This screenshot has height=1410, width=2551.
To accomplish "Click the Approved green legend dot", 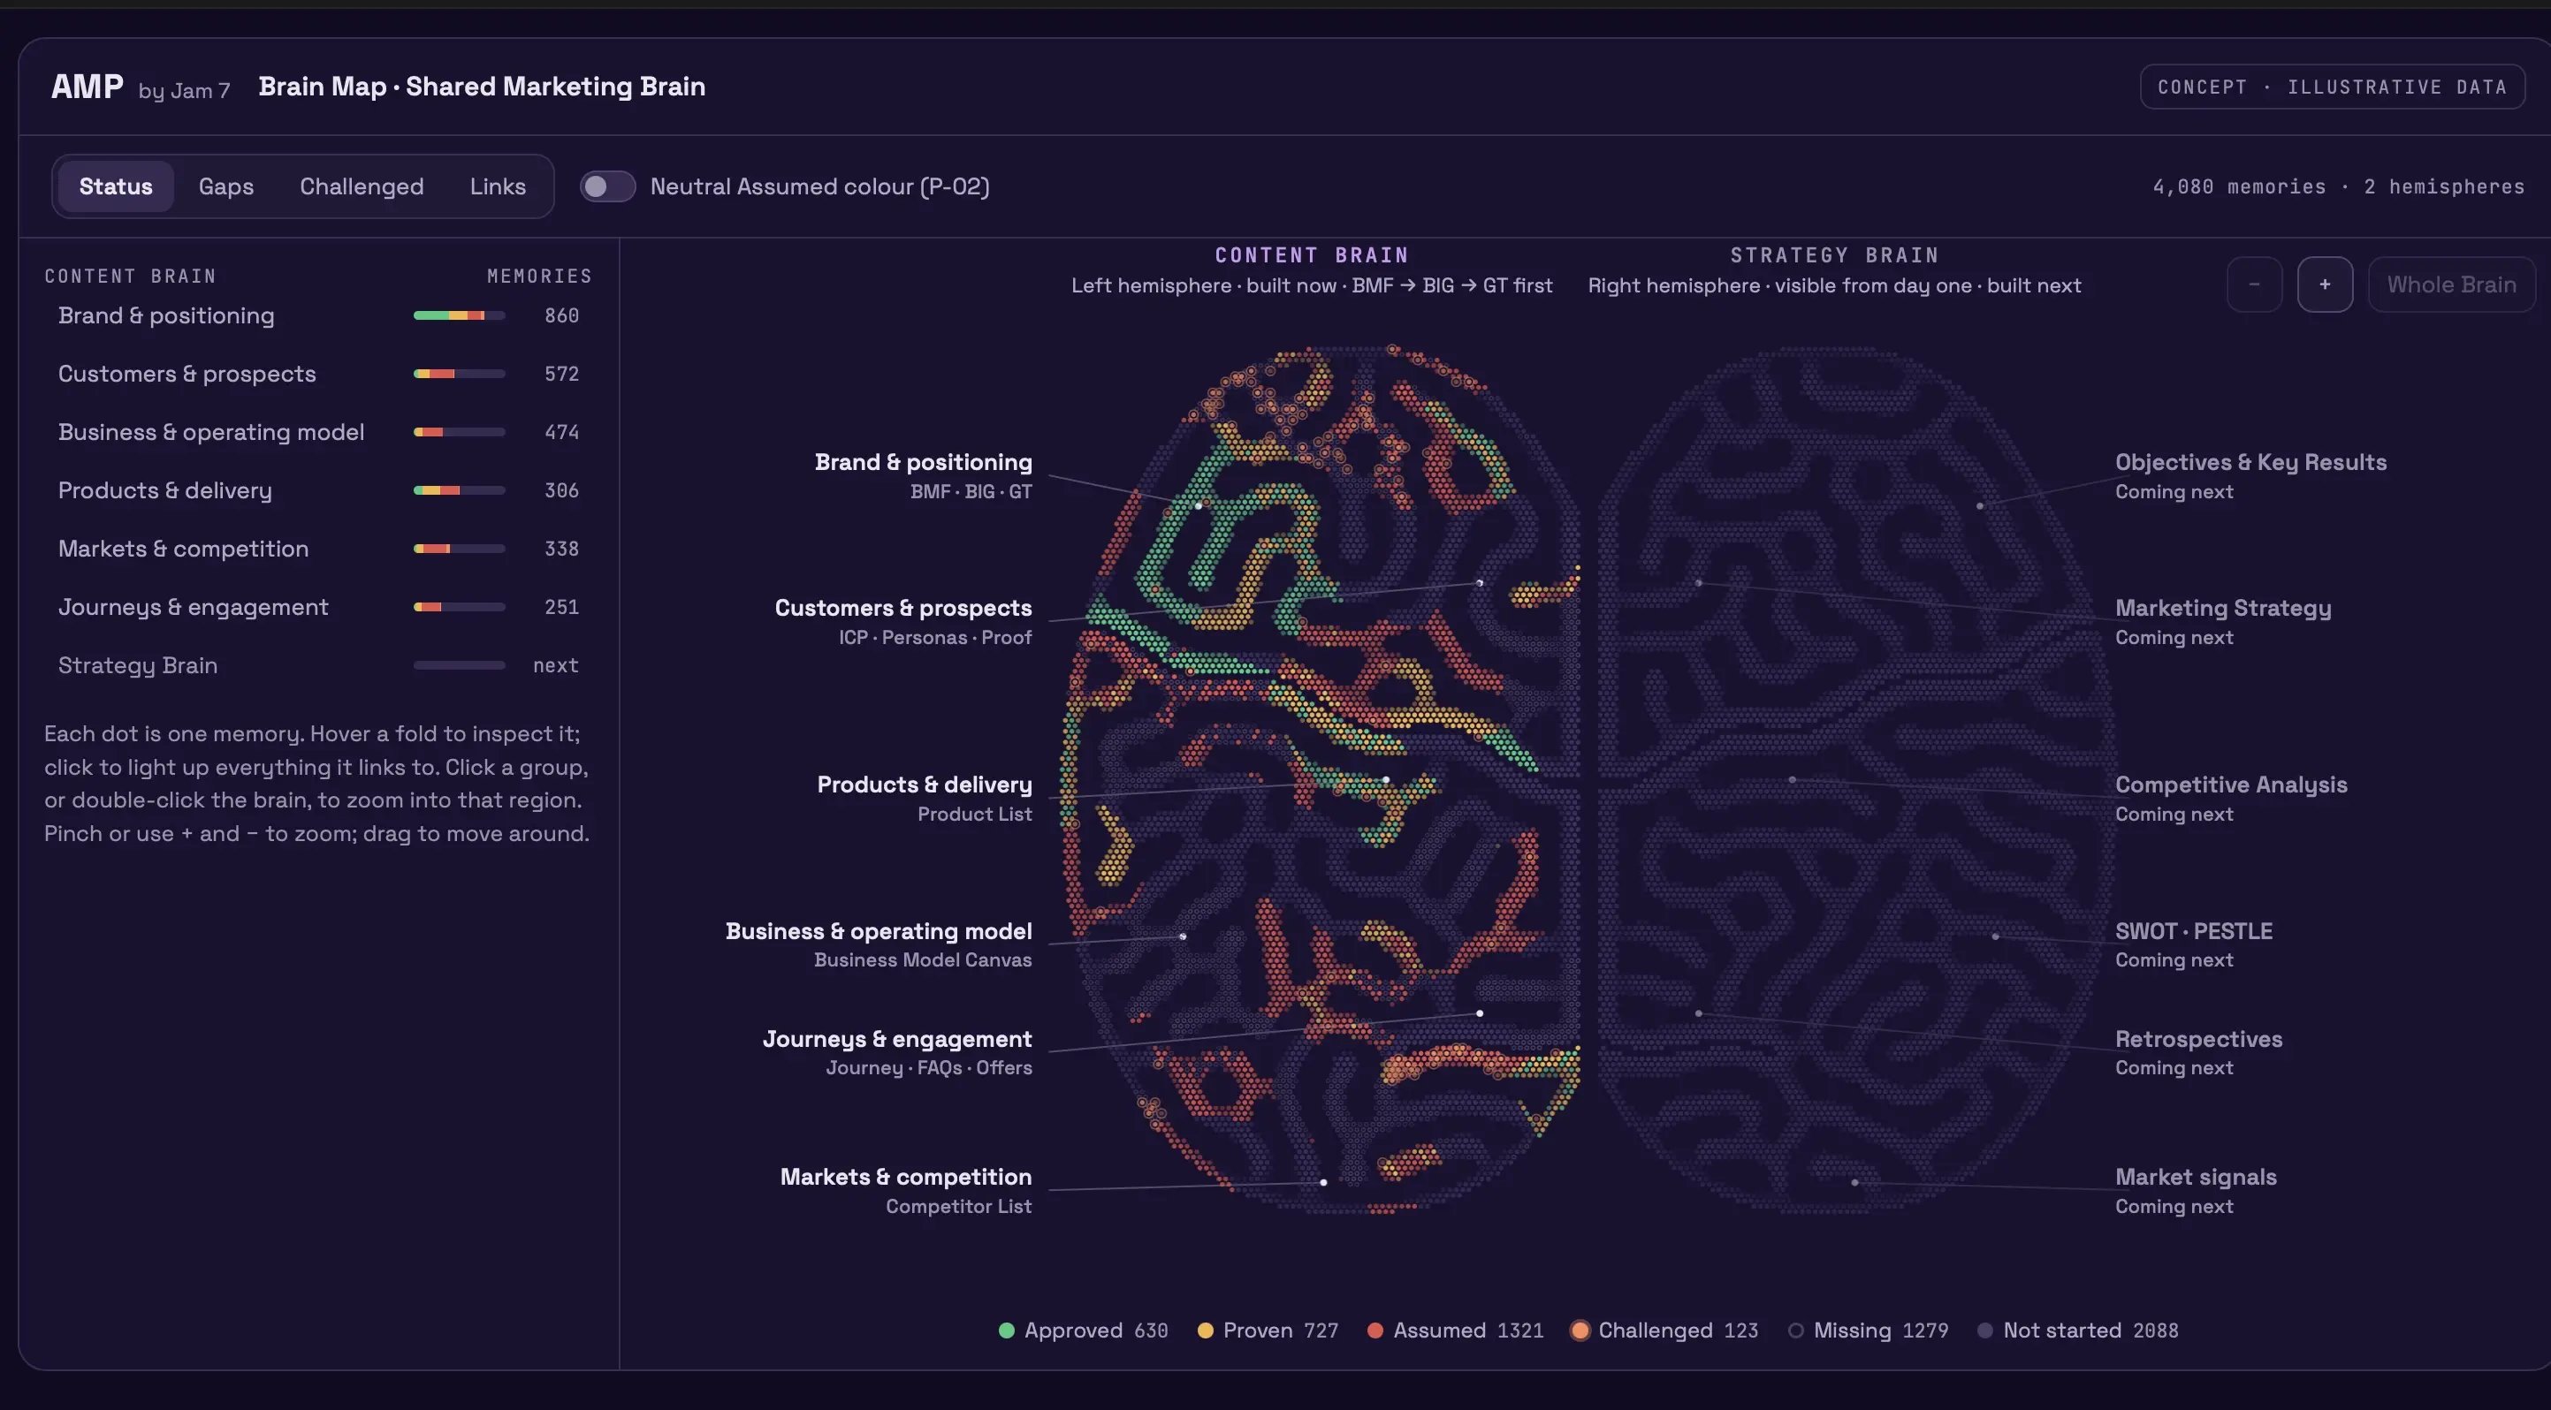I will tap(1007, 1330).
